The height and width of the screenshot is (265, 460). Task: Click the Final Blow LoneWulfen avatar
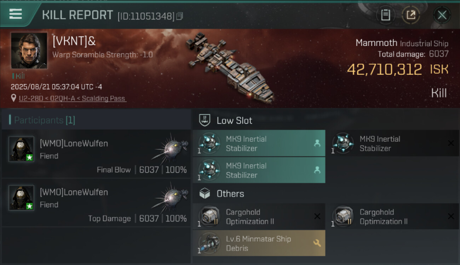tap(21, 149)
